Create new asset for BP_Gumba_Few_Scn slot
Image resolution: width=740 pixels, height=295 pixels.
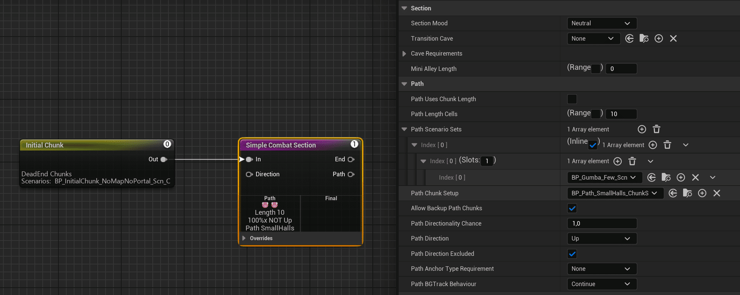[x=681, y=177]
